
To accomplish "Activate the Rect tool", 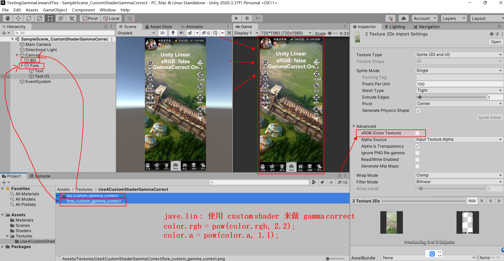I will click(x=50, y=18).
